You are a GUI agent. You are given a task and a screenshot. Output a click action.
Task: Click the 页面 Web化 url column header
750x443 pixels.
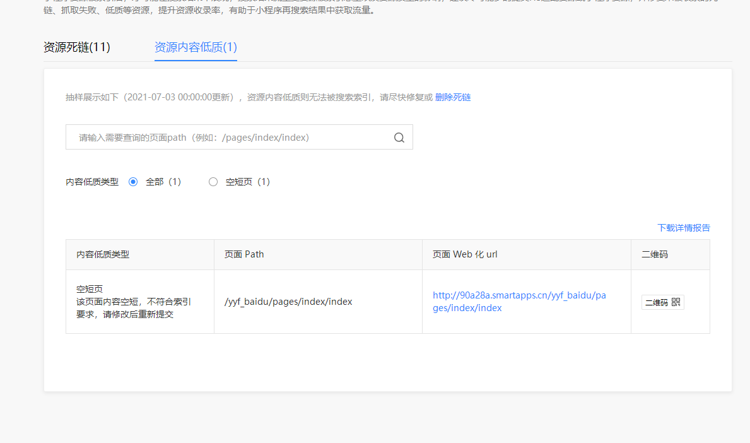point(466,254)
